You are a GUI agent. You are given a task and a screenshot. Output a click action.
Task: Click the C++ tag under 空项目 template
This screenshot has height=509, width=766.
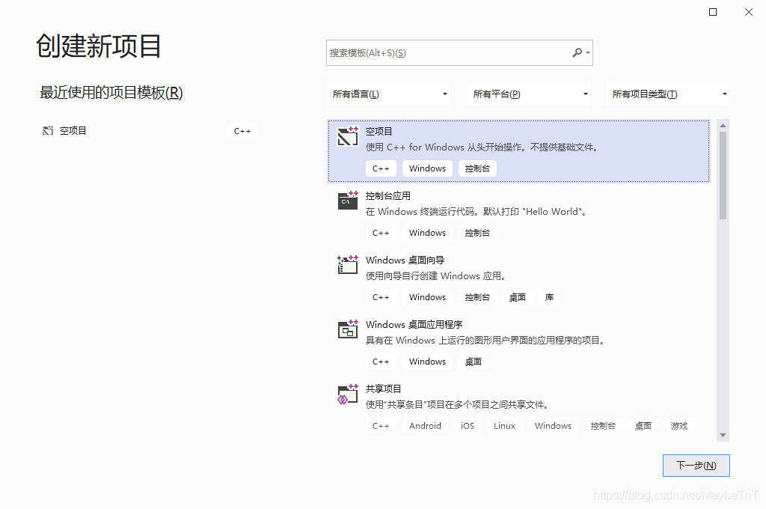[x=381, y=168]
